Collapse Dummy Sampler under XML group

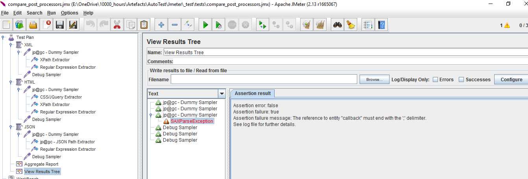tap(19, 52)
